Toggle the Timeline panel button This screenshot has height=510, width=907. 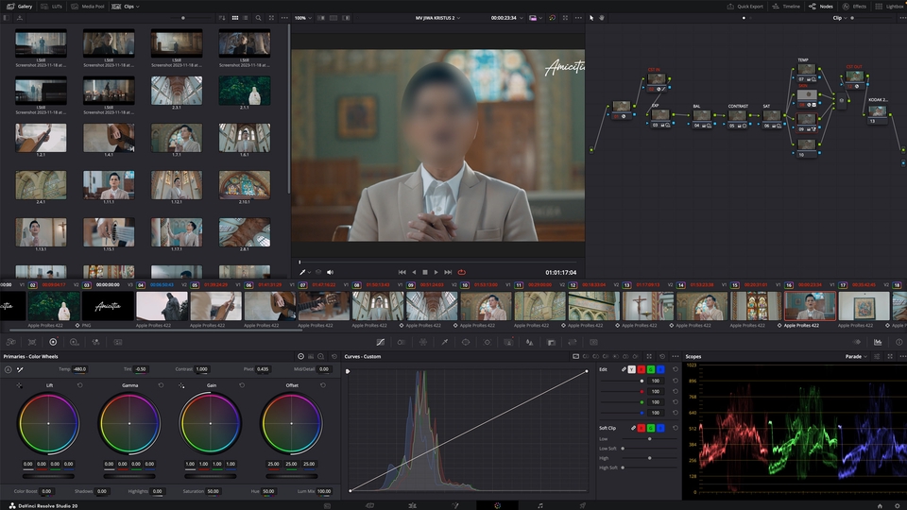(x=786, y=7)
